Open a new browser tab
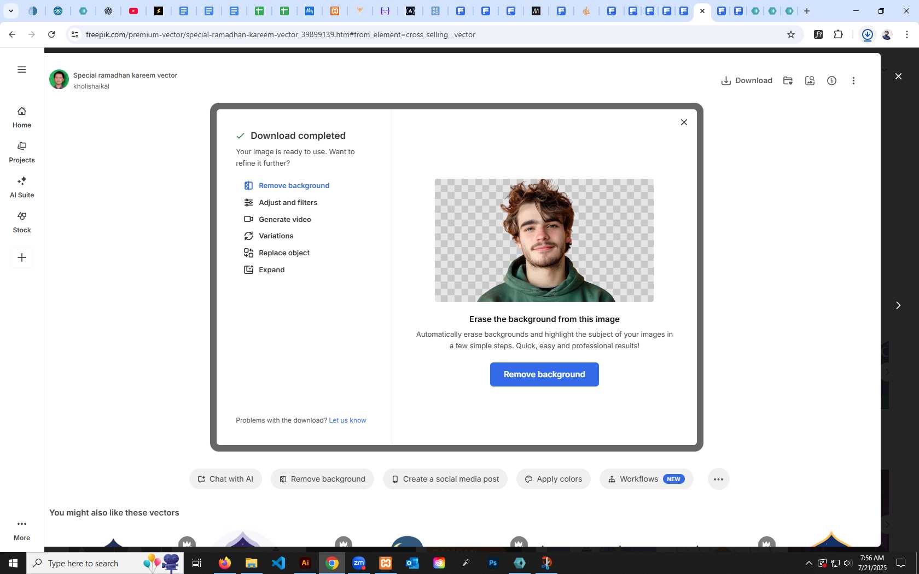919x574 pixels. (x=807, y=11)
